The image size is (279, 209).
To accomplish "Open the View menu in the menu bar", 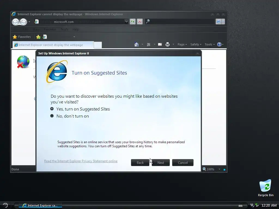I will click(36, 29).
